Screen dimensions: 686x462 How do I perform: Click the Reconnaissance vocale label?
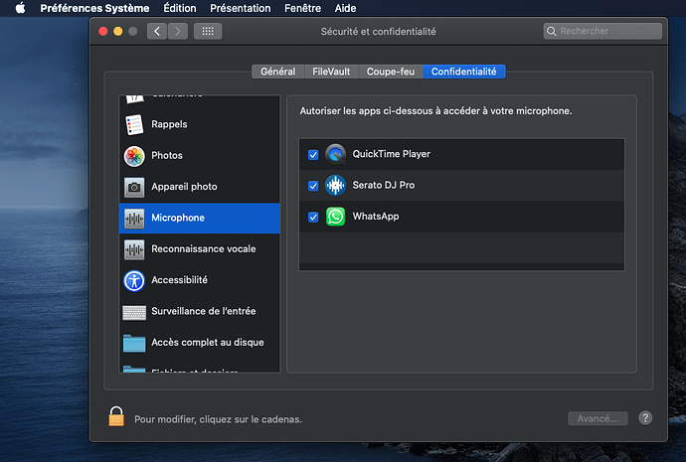(x=204, y=248)
